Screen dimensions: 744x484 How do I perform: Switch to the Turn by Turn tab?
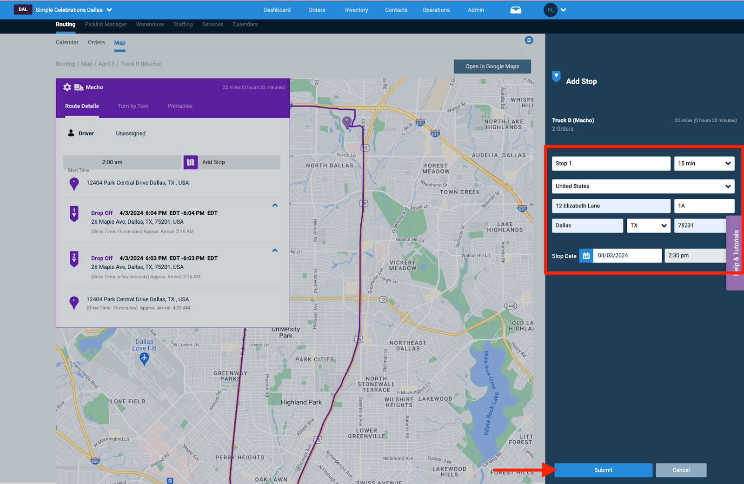(x=133, y=106)
